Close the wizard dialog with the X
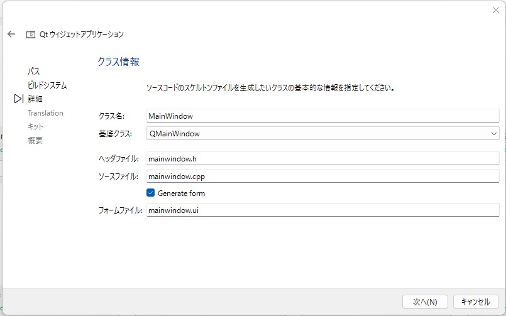The width and height of the screenshot is (506, 316). pos(496,10)
